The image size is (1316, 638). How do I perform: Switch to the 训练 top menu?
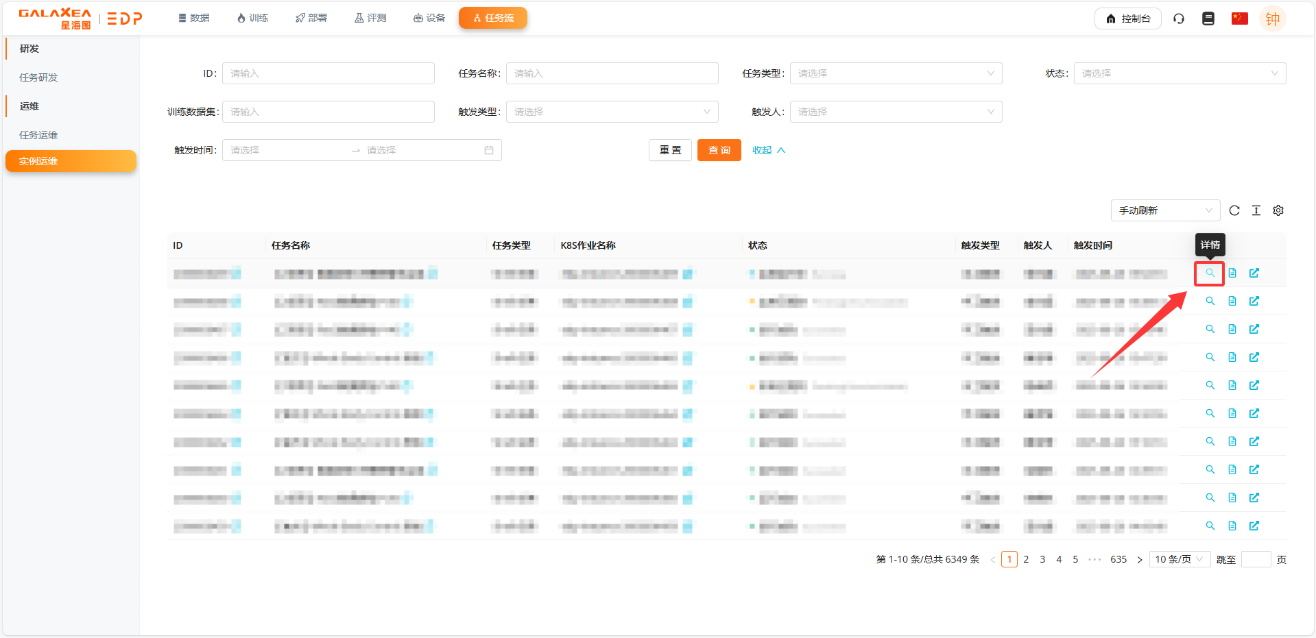click(x=252, y=19)
